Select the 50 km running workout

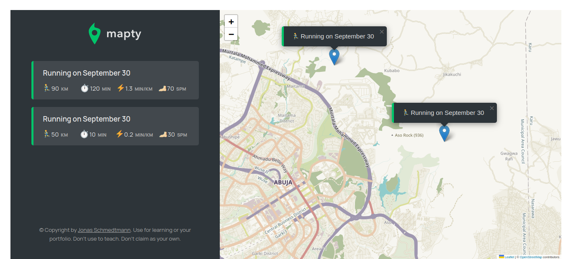[x=115, y=126]
